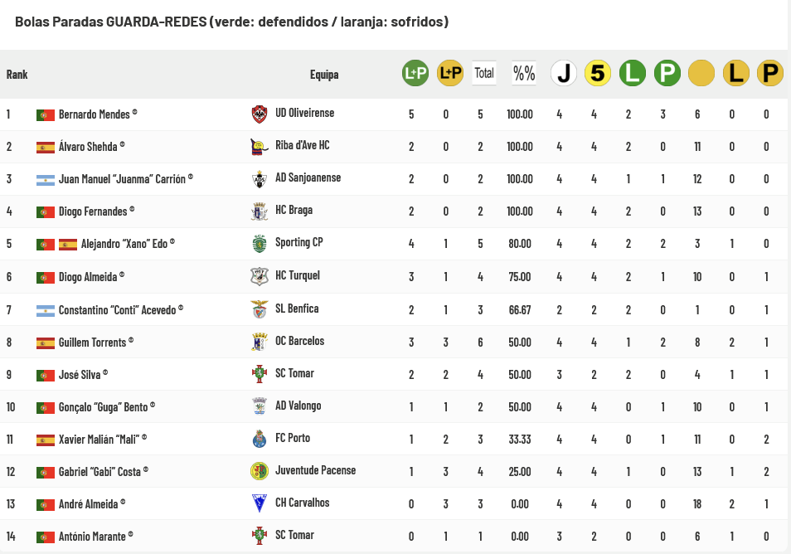Click the Rank column header

(x=17, y=75)
